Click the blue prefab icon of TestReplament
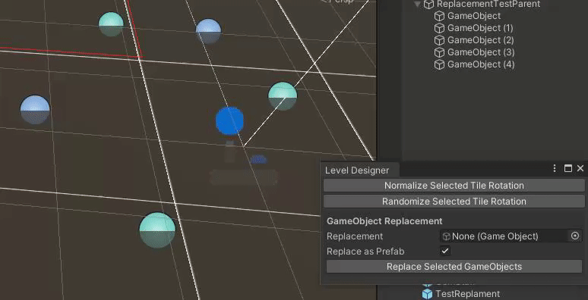588x300 pixels. pos(428,294)
